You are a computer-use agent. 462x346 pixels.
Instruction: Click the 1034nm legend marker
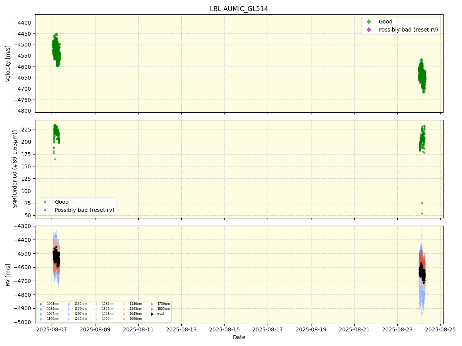pyautogui.click(x=41, y=309)
